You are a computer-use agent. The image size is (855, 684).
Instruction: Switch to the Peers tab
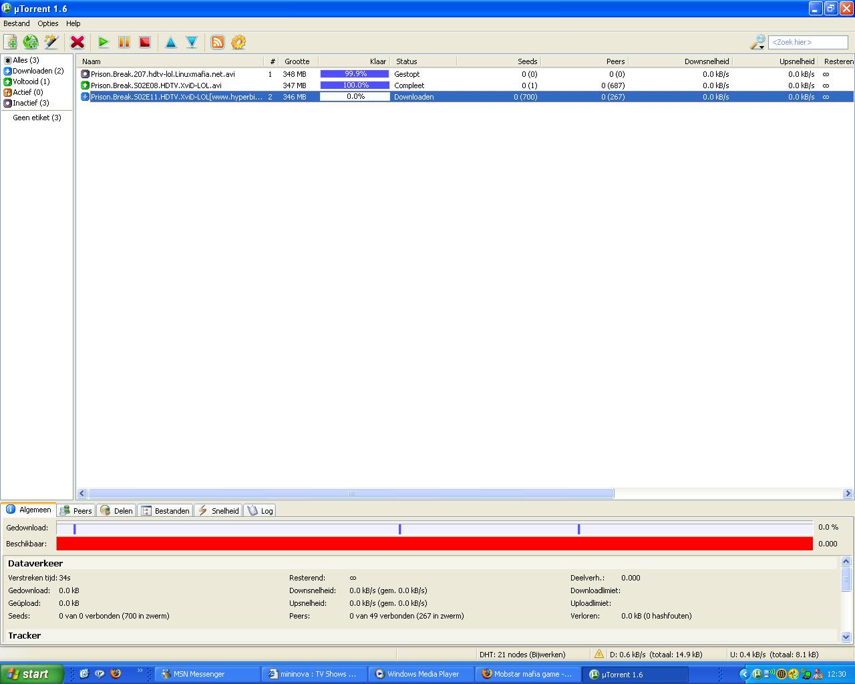(x=76, y=511)
